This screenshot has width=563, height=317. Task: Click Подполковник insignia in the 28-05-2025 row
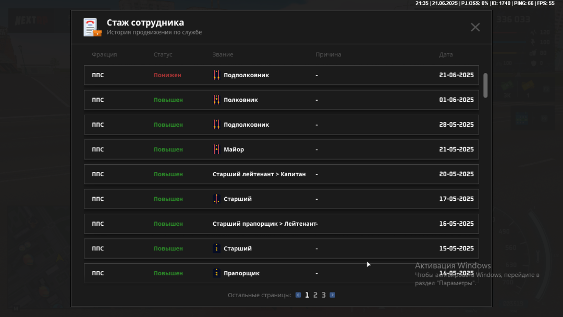216,125
